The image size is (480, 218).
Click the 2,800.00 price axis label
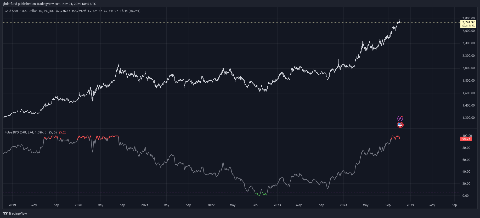click(x=468, y=18)
